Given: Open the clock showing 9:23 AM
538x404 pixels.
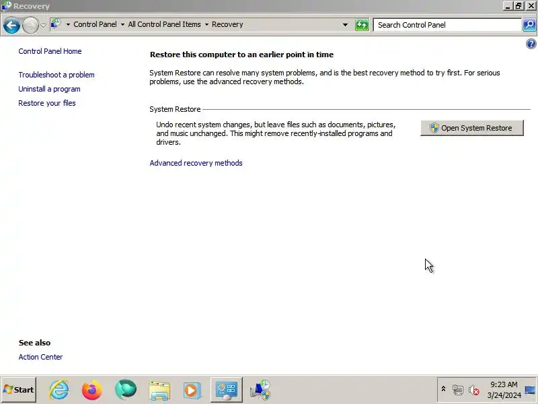Looking at the screenshot, I should tap(504, 390).
